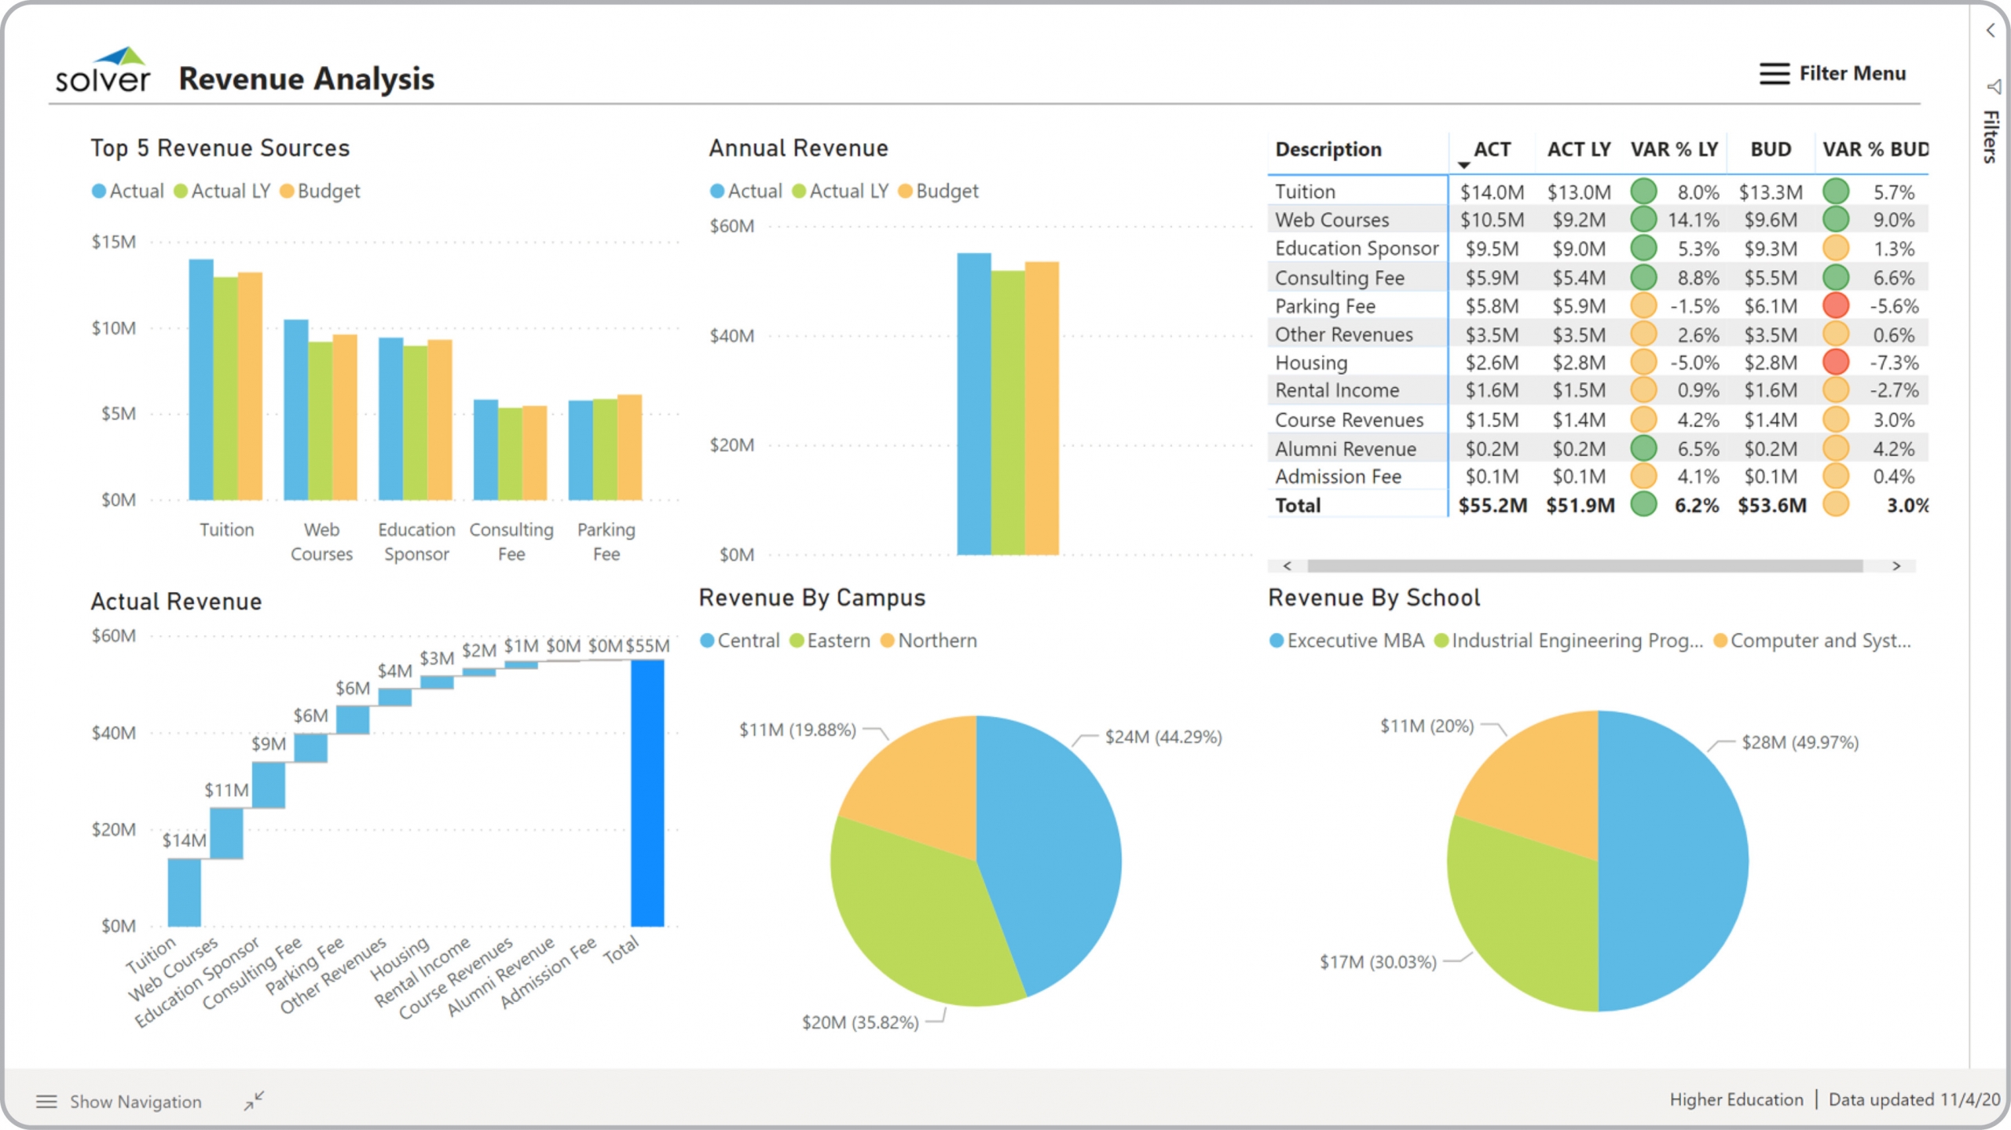Click the table scrollbar right arrow
2011x1130 pixels.
pyautogui.click(x=1896, y=565)
